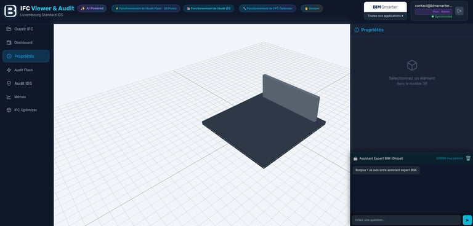The image size is (473, 226).
Task: Click the IFC Viewer & Audit title
Action: 47,9
